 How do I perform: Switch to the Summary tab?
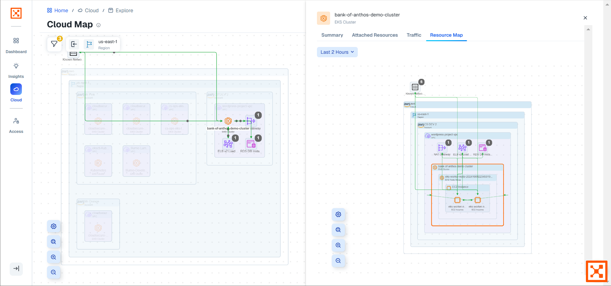tap(332, 35)
